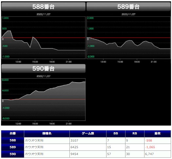Sort by the 差枚 column header
This screenshot has height=159, width=172.
coord(158,133)
